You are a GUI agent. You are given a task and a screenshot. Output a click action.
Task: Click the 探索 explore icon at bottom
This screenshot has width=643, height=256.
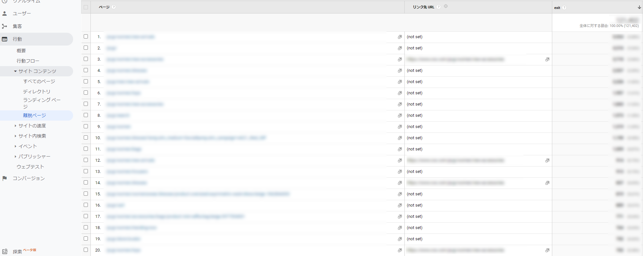tap(5, 252)
